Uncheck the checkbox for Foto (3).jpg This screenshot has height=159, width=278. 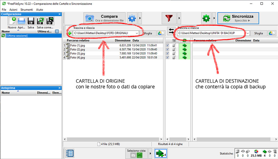pos(167,54)
